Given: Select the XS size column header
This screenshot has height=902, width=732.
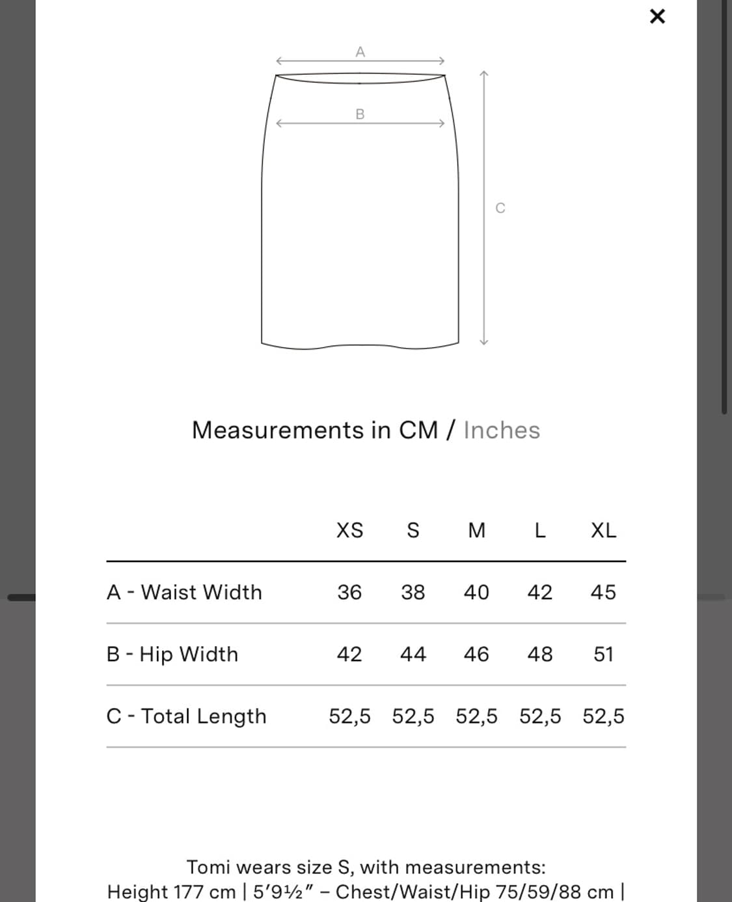Looking at the screenshot, I should click(x=349, y=531).
